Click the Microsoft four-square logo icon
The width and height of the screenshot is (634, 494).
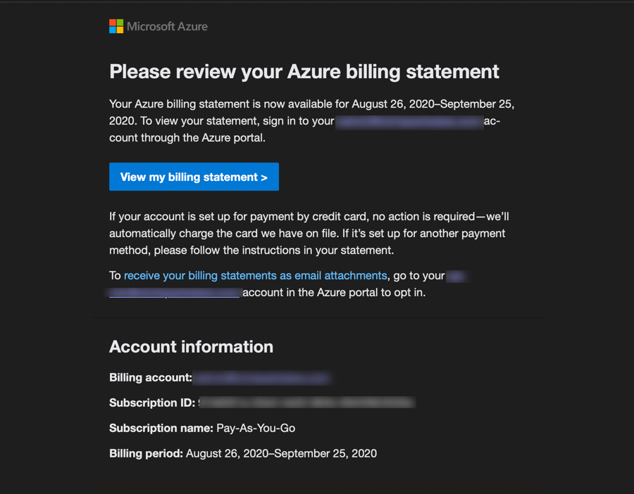(x=116, y=26)
